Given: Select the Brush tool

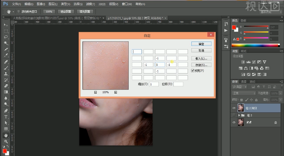Looking at the screenshot, I should coord(6,68).
